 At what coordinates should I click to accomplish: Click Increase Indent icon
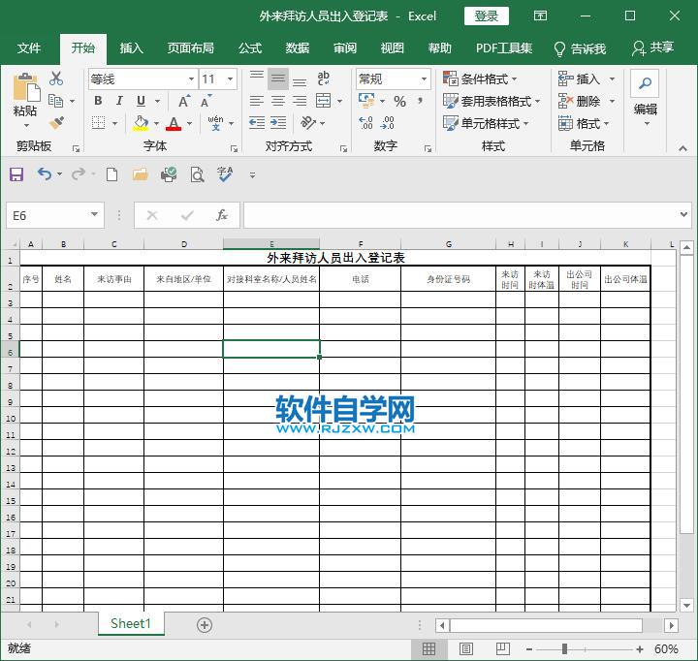tap(278, 122)
